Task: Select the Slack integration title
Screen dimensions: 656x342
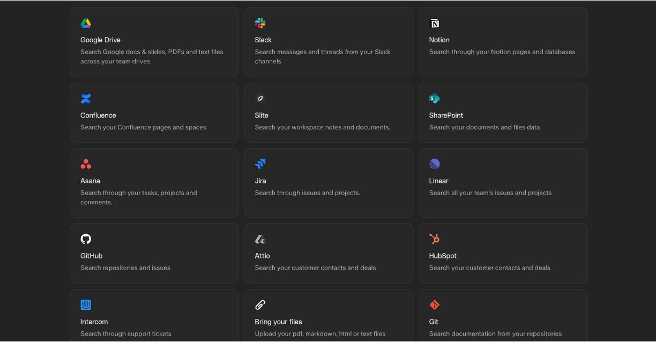Action: (x=263, y=40)
